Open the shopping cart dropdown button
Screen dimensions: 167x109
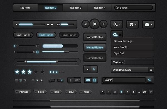[x=132, y=24]
